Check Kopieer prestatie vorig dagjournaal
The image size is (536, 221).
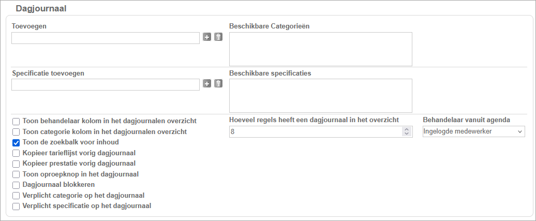pos(16,164)
